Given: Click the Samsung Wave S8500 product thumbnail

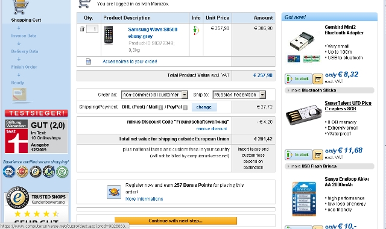Looking at the screenshot, I should pyautogui.click(x=109, y=35).
